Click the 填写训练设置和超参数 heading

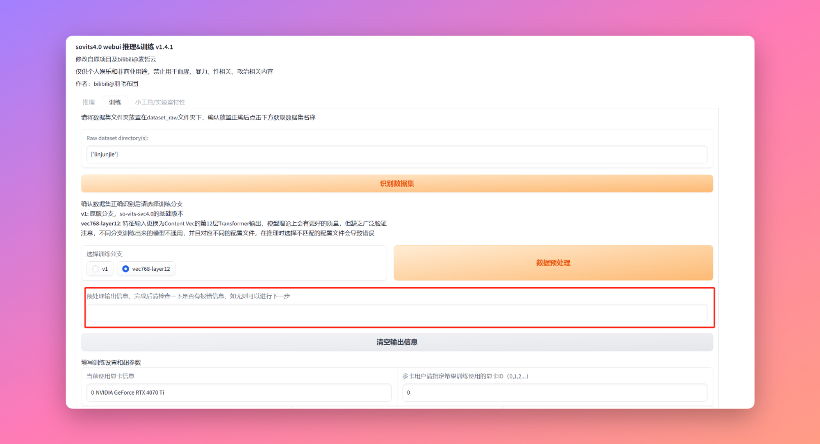[x=111, y=362]
